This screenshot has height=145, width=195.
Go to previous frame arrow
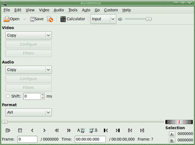pyautogui.click(x=32, y=130)
